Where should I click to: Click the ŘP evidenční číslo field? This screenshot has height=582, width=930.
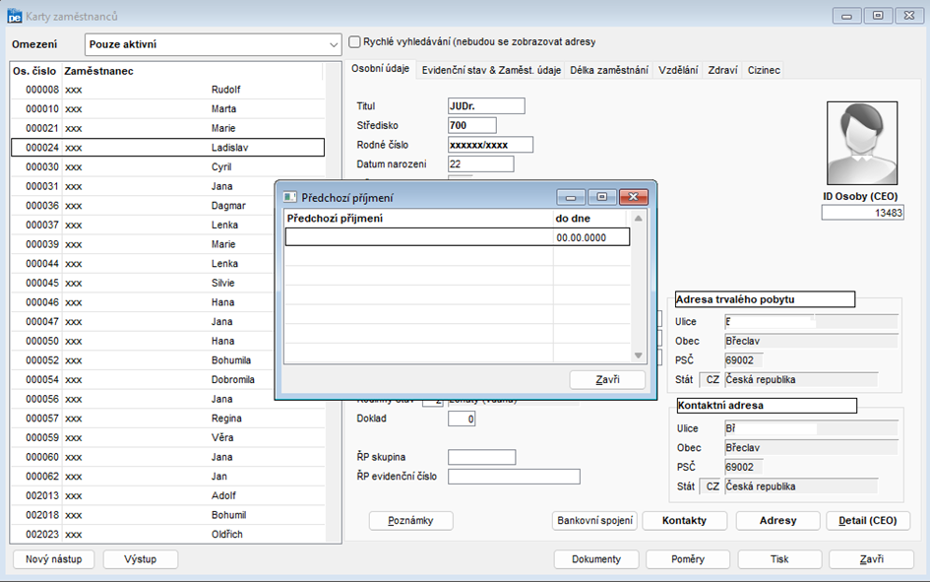[x=514, y=477]
